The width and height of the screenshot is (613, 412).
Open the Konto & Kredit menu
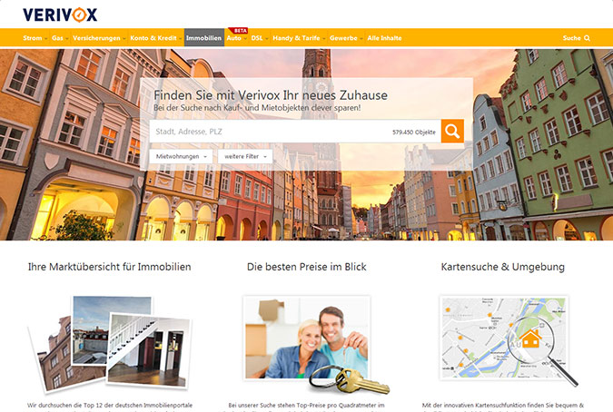point(155,38)
